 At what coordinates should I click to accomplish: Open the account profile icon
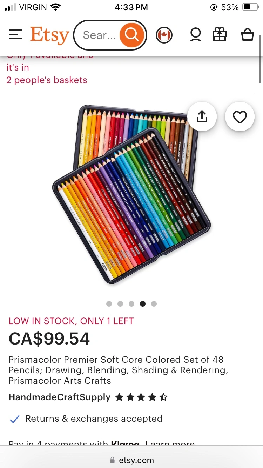click(196, 35)
